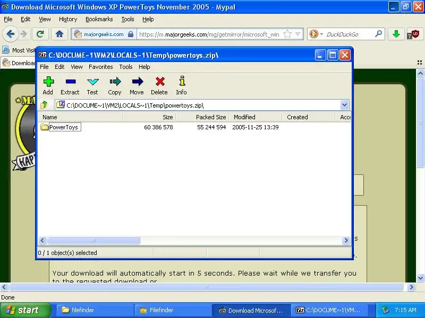This screenshot has width=425, height=318.
Task: Open the browser Help menu
Action: (x=148, y=19)
